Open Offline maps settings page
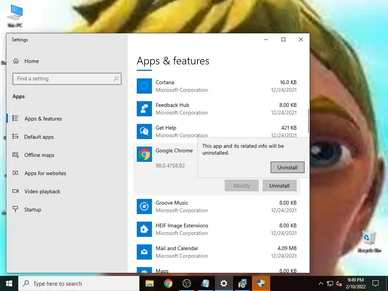 pos(39,155)
